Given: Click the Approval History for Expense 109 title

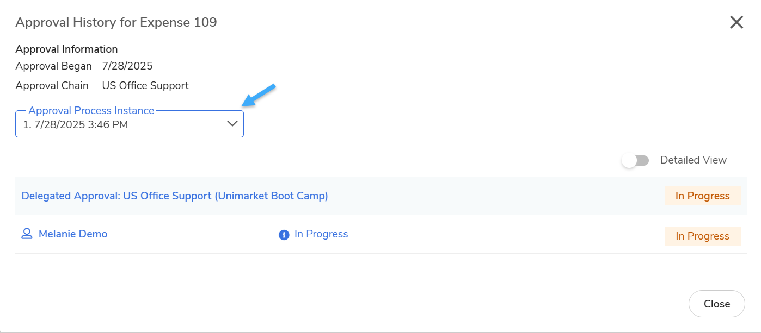Looking at the screenshot, I should pyautogui.click(x=116, y=22).
